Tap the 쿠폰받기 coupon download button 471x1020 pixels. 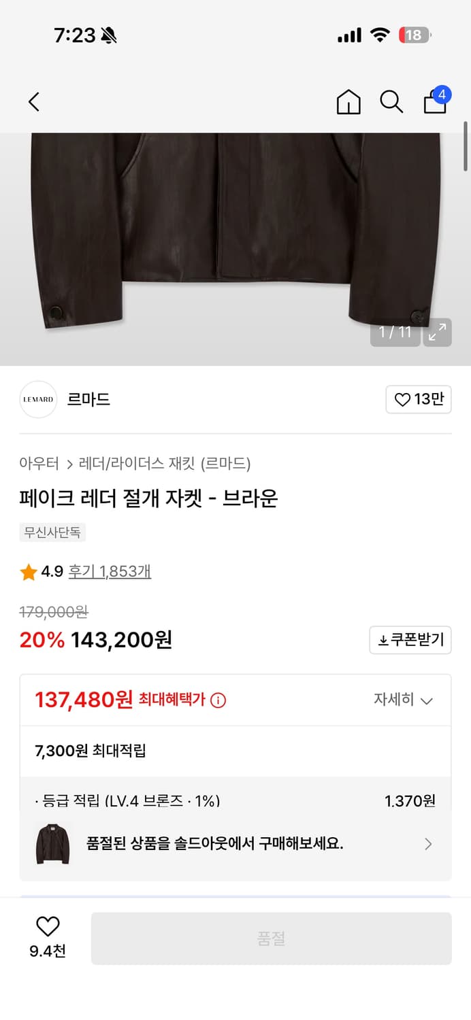coord(410,640)
